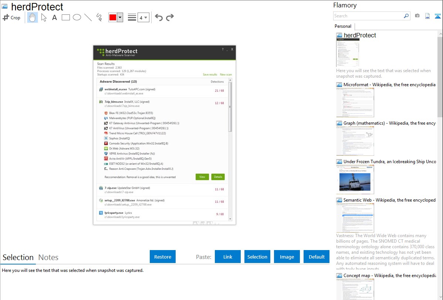This screenshot has width=443, height=300.
Task: Redo the annotation
Action: point(170,17)
